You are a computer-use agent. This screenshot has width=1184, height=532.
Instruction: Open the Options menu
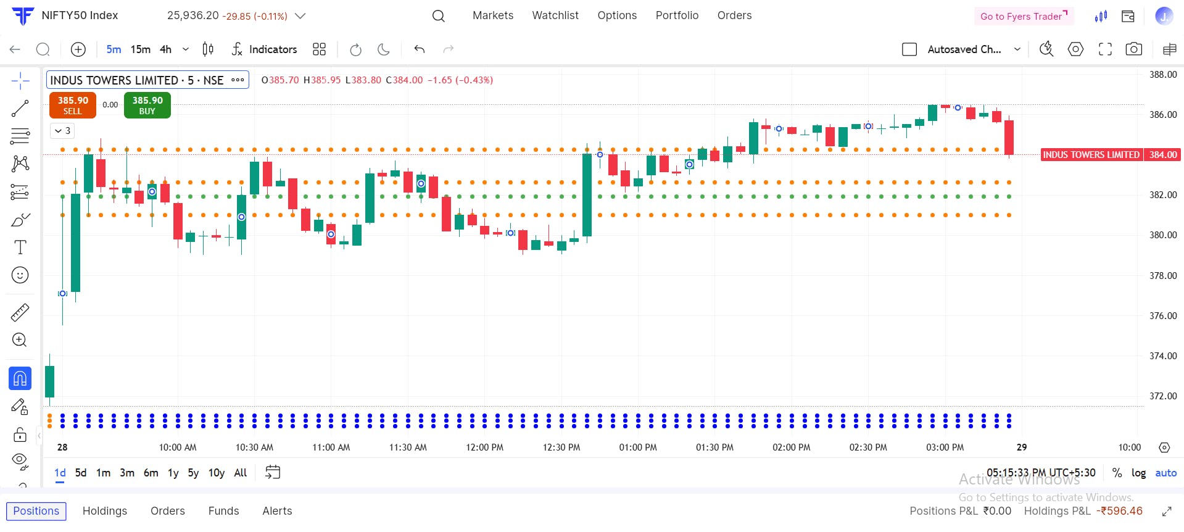617,15
